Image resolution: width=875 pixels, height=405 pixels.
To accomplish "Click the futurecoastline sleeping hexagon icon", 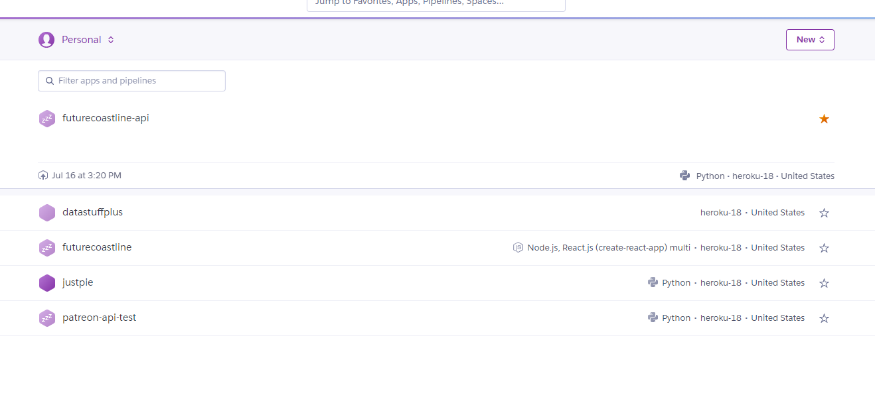I will [46, 248].
